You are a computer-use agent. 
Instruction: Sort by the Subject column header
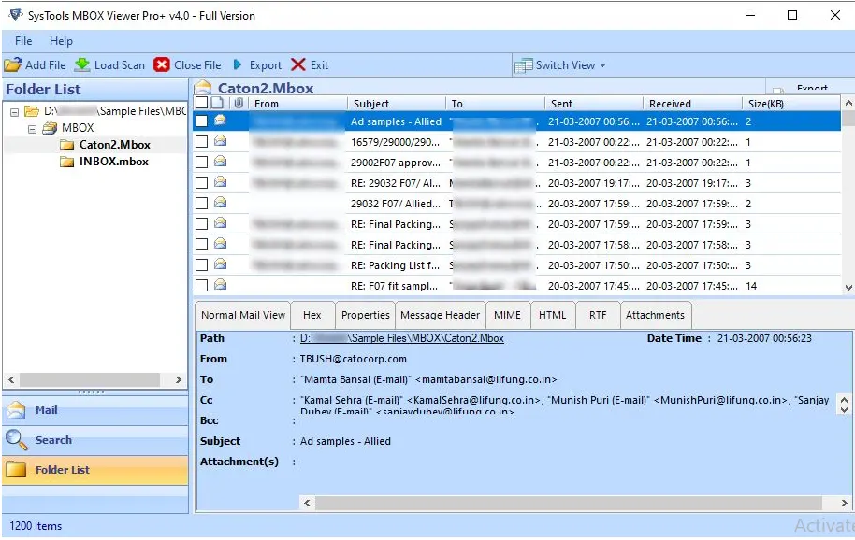click(x=396, y=104)
